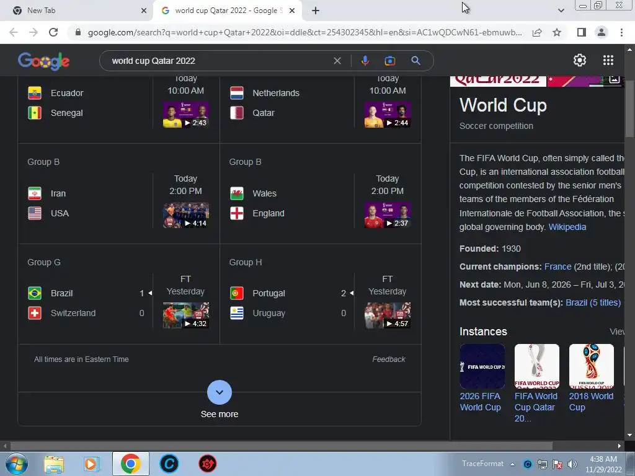Click Chrome icon in taskbar
The image size is (635, 476).
(x=130, y=464)
